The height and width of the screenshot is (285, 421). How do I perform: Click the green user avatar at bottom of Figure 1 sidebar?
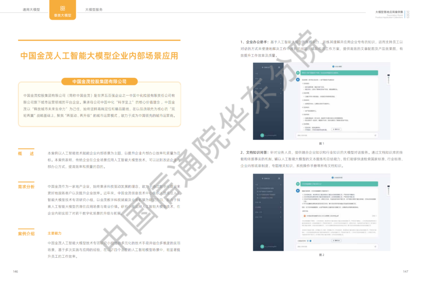pyautogui.click(x=262, y=135)
